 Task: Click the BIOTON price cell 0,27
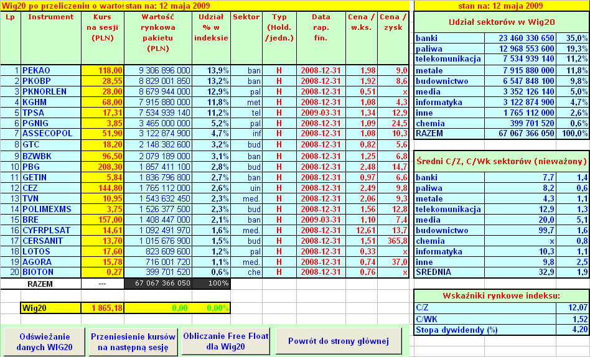[103, 272]
